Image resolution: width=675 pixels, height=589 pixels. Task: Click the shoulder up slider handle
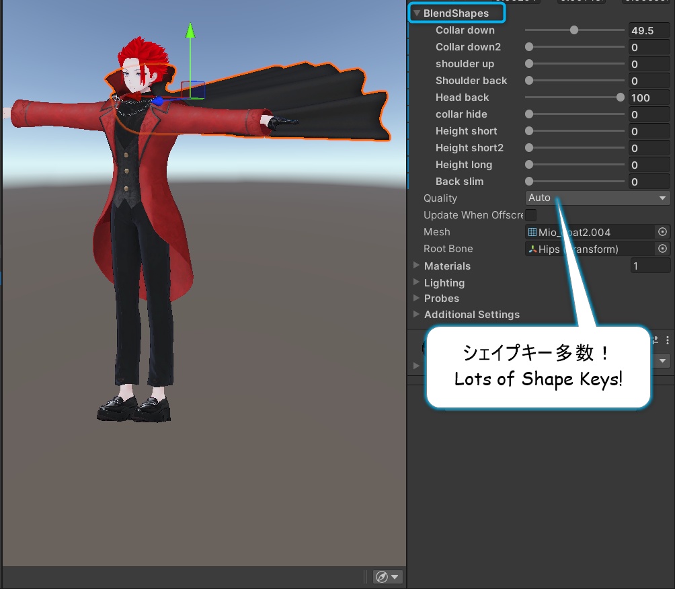tap(529, 64)
